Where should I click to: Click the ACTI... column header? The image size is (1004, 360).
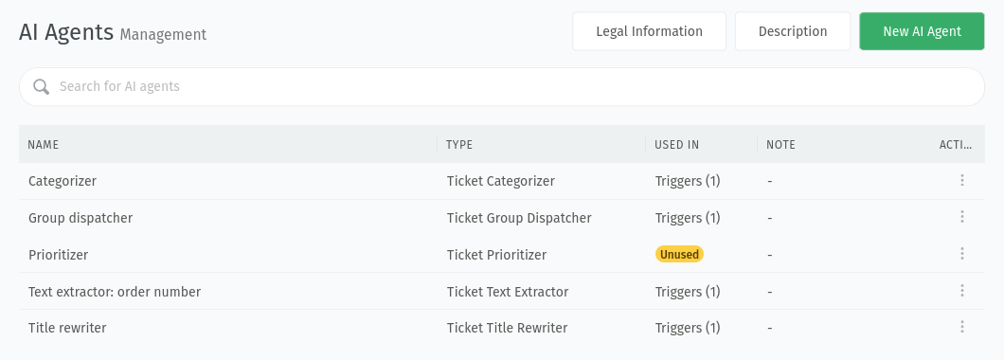click(x=956, y=145)
